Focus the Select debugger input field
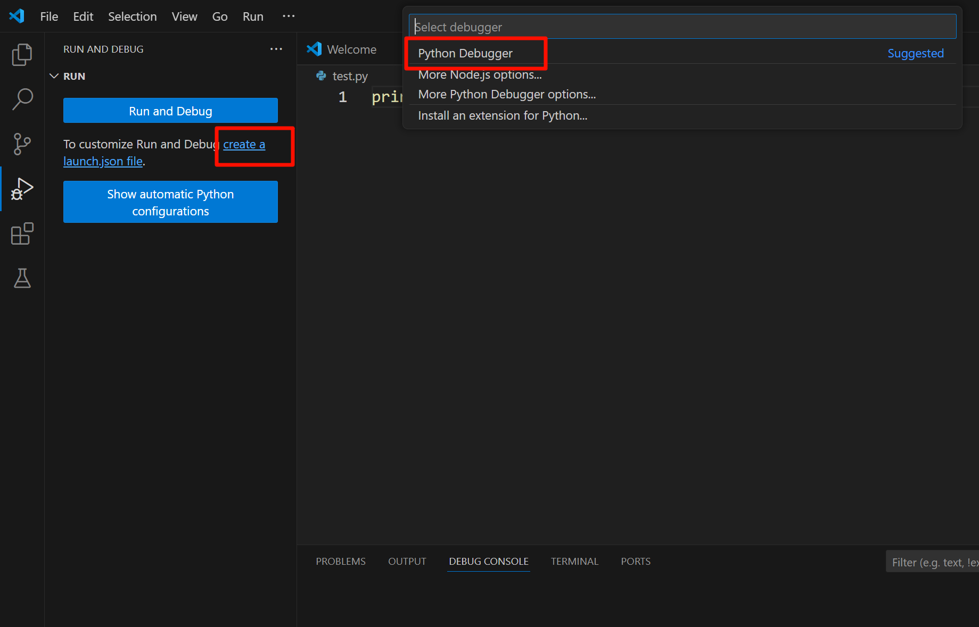The image size is (979, 627). click(x=682, y=27)
